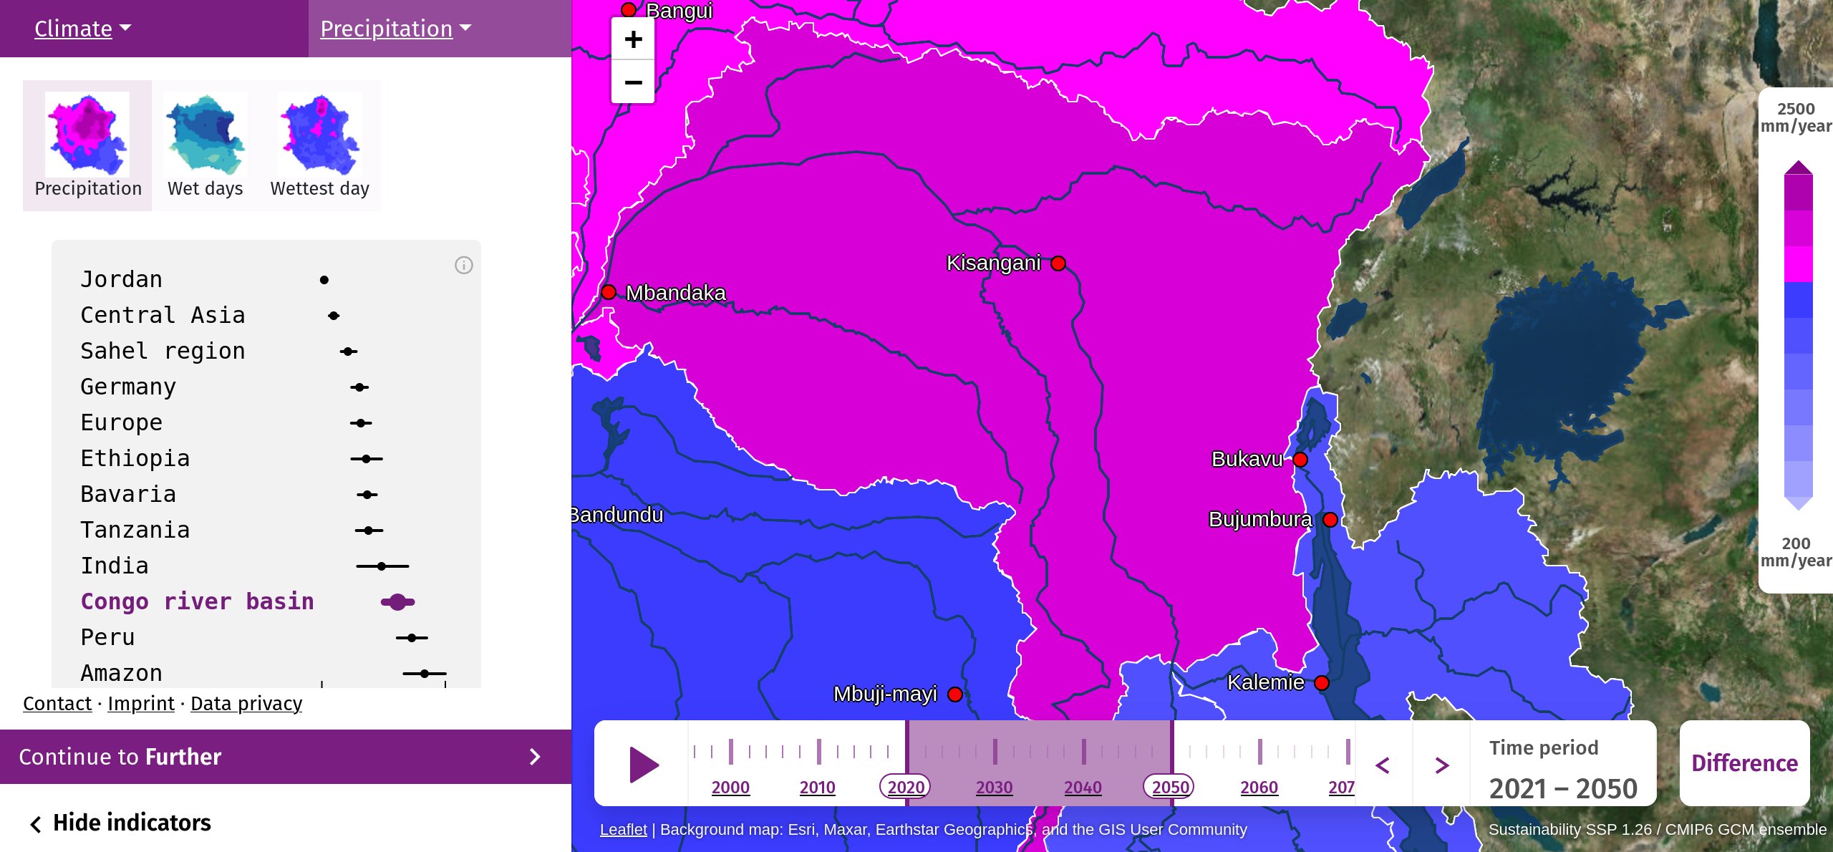This screenshot has width=1833, height=852.
Task: Go to next time period
Action: tap(1441, 765)
